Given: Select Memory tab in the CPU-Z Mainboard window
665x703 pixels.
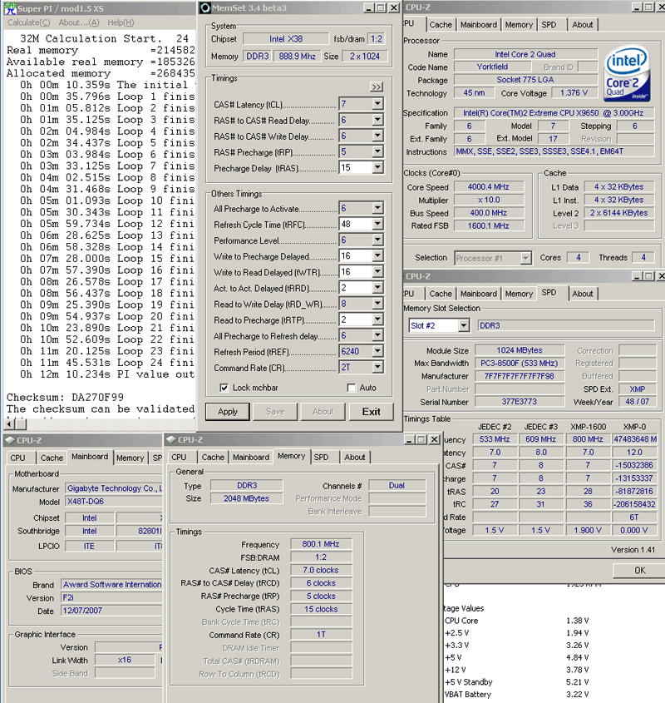Looking at the screenshot, I should [130, 458].
